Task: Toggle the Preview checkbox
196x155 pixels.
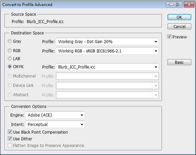Action: tap(169, 37)
